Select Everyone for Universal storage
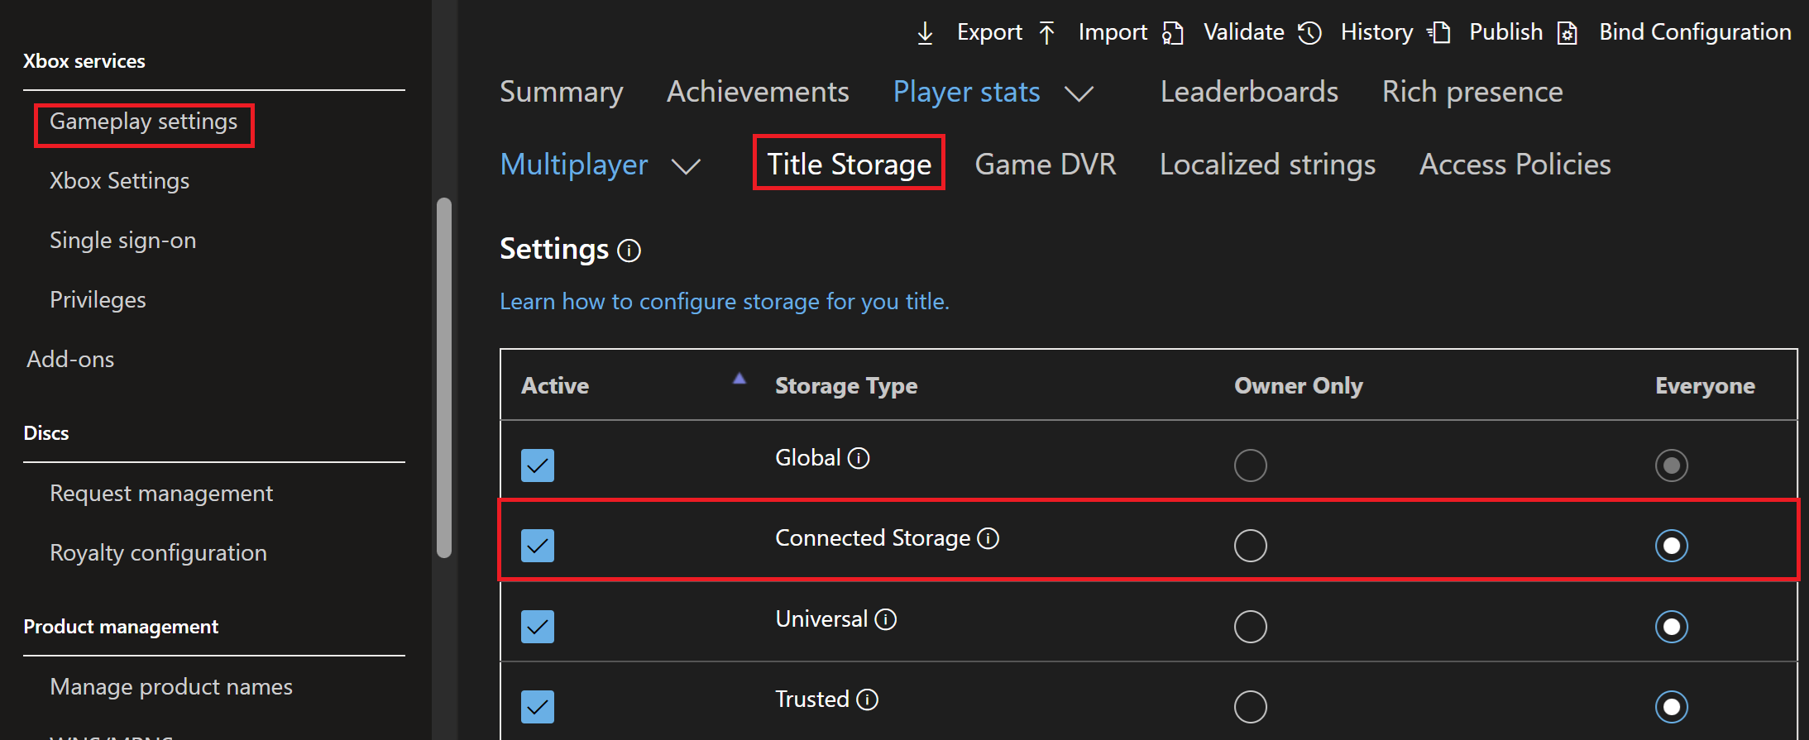The height and width of the screenshot is (740, 1809). [1672, 627]
